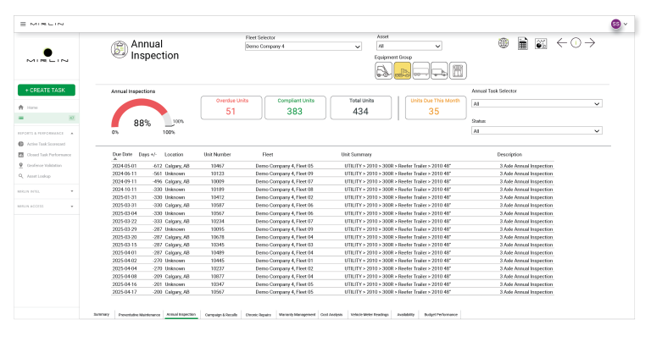
Task: Expand the Status dropdown
Action: pos(537,131)
